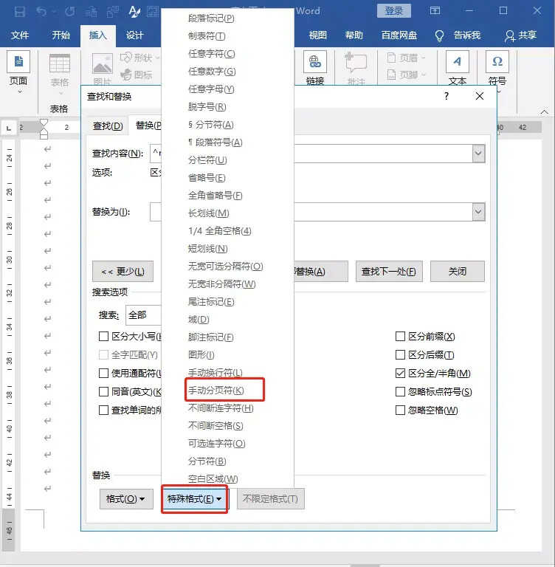The height and width of the screenshot is (567, 555).
Task: Switch to the 查找(D) dialog tab
Action: 108,126
